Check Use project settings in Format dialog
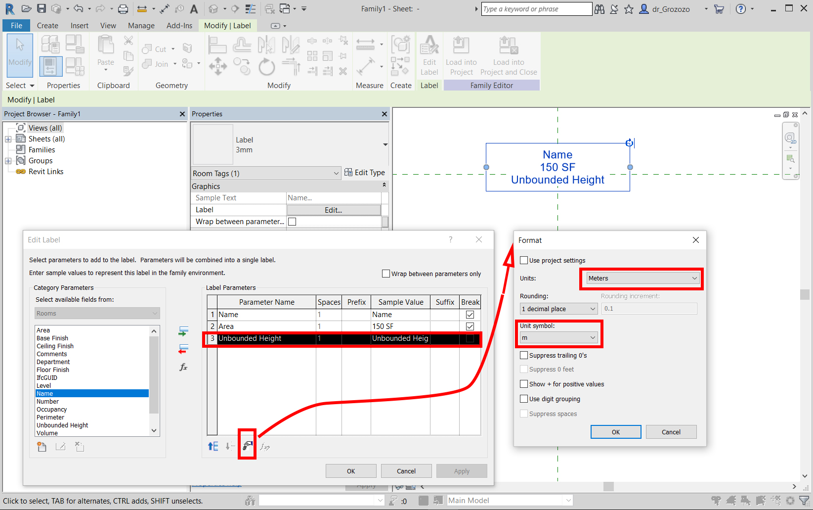Image resolution: width=813 pixels, height=510 pixels. tap(524, 260)
